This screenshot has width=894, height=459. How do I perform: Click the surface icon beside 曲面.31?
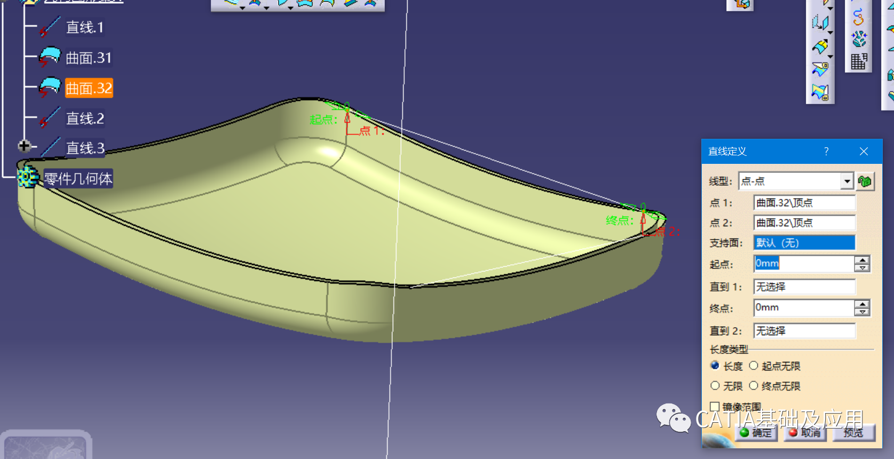(x=50, y=57)
